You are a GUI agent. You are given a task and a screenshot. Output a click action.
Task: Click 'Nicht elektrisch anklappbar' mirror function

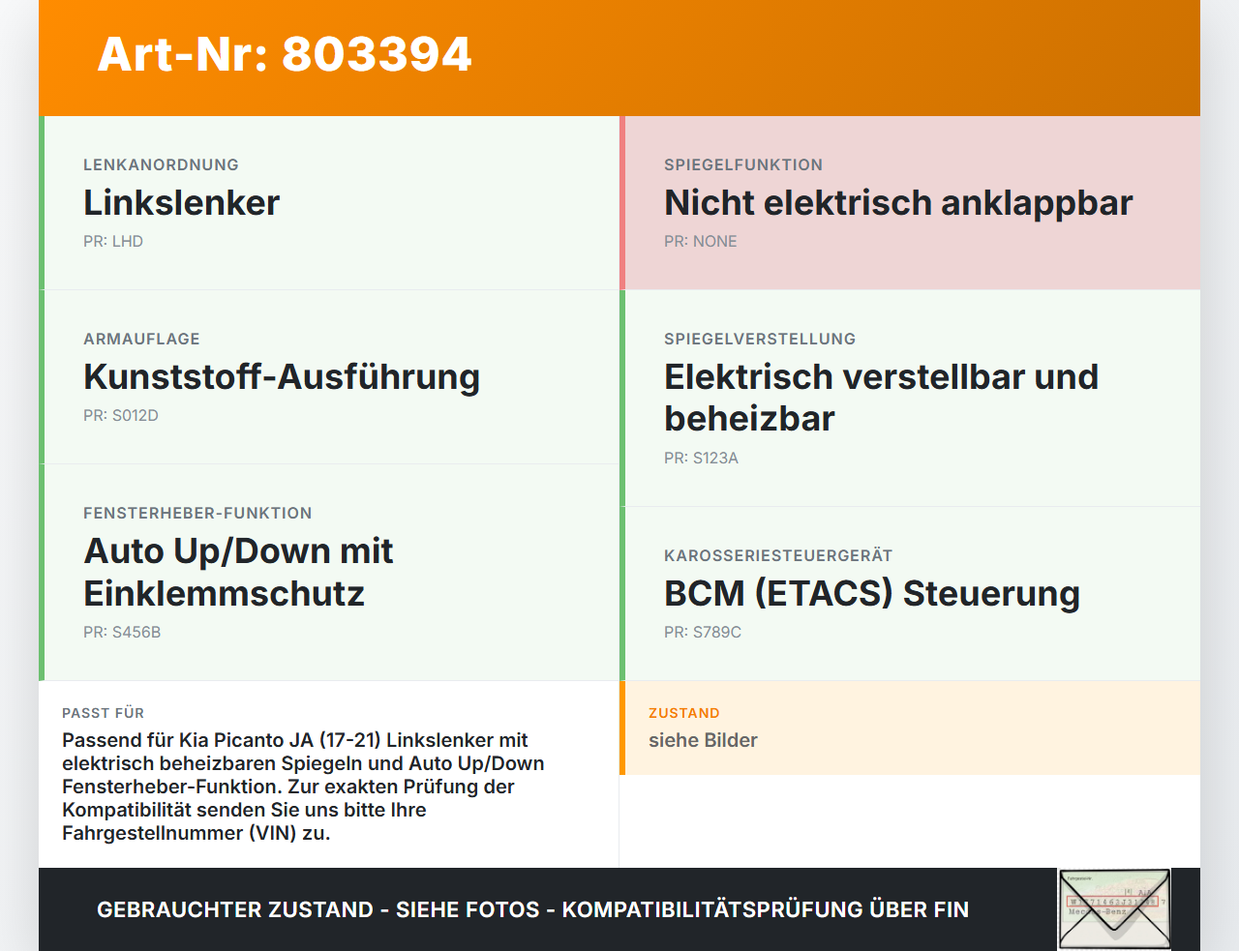coord(898,202)
